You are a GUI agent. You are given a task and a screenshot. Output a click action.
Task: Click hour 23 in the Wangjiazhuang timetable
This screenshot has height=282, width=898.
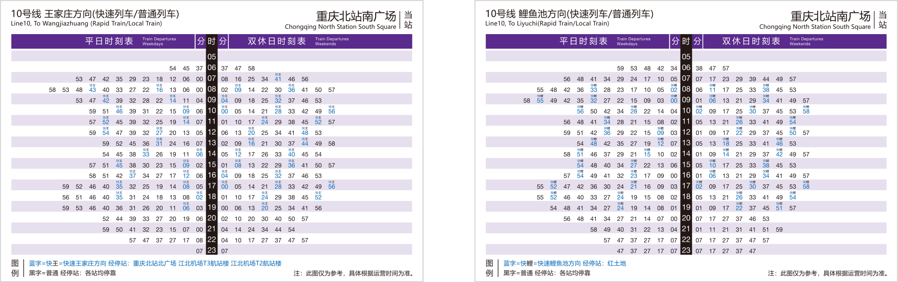click(212, 250)
